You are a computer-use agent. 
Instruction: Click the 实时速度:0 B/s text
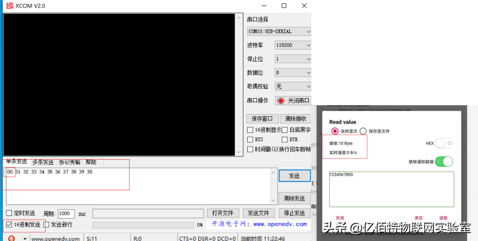click(x=343, y=152)
